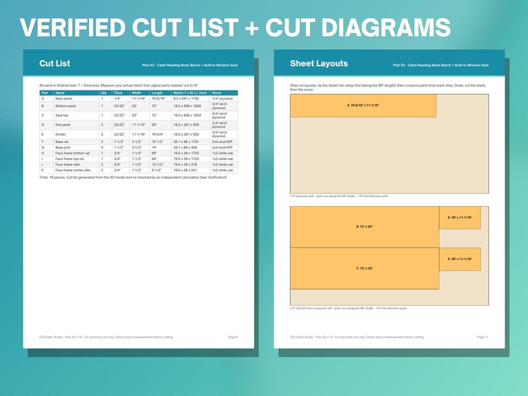
Task: Click the "19.0 x 38 x 318" metric cell
Action: pyautogui.click(x=186, y=165)
